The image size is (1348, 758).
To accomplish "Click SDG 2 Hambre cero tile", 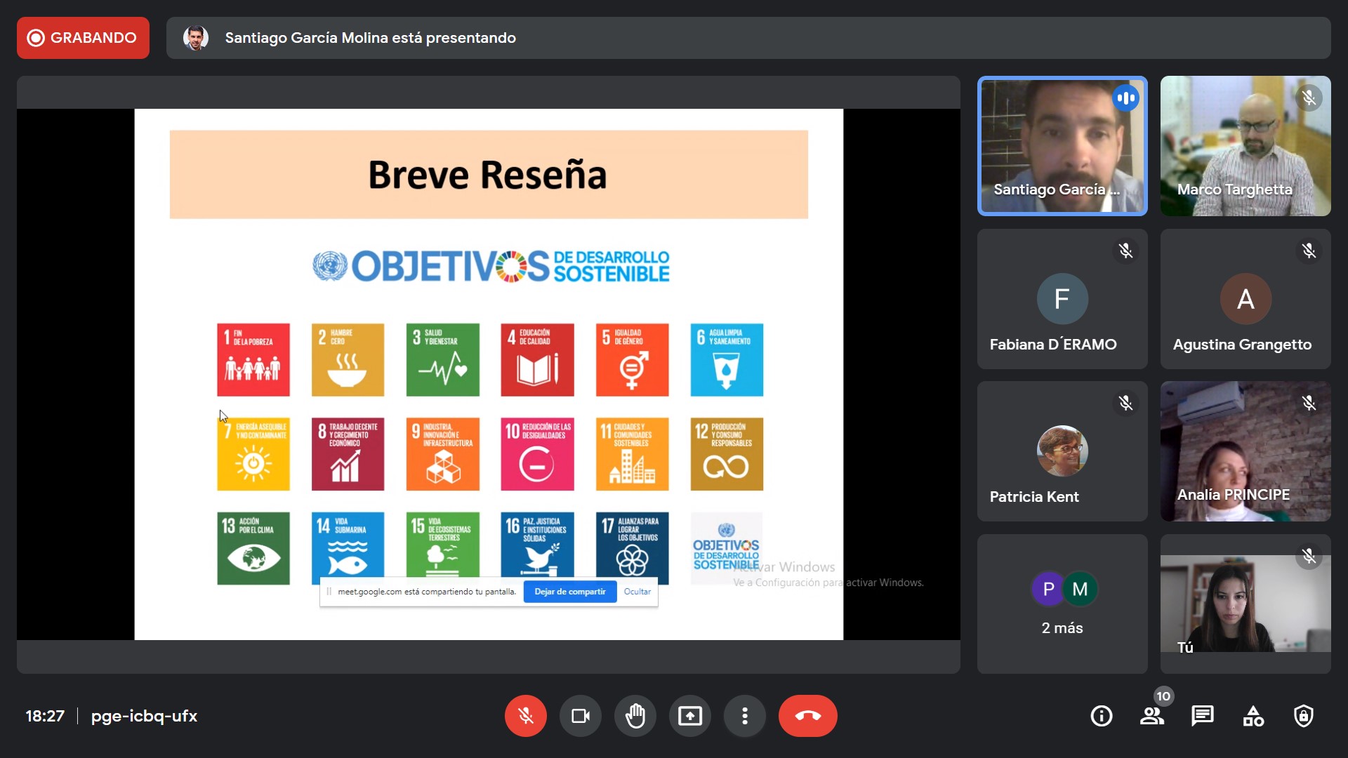I will click(x=348, y=360).
